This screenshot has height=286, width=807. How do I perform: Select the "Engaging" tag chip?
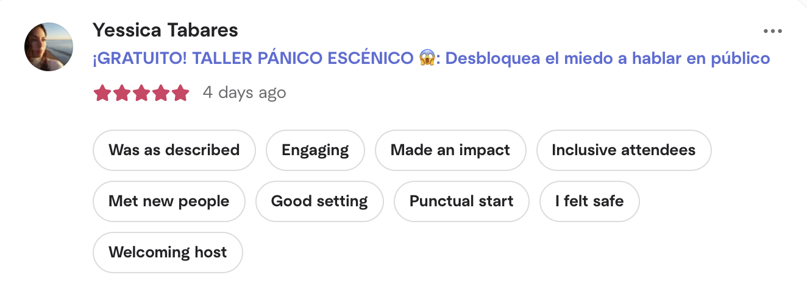(315, 150)
